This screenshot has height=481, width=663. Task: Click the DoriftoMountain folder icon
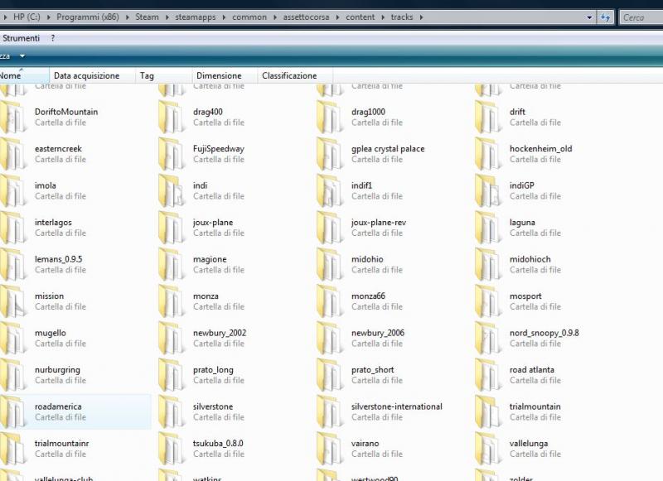point(12,118)
